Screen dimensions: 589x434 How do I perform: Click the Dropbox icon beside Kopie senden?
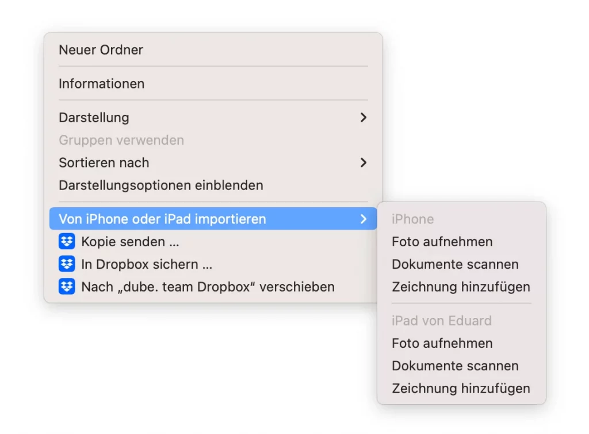(67, 242)
